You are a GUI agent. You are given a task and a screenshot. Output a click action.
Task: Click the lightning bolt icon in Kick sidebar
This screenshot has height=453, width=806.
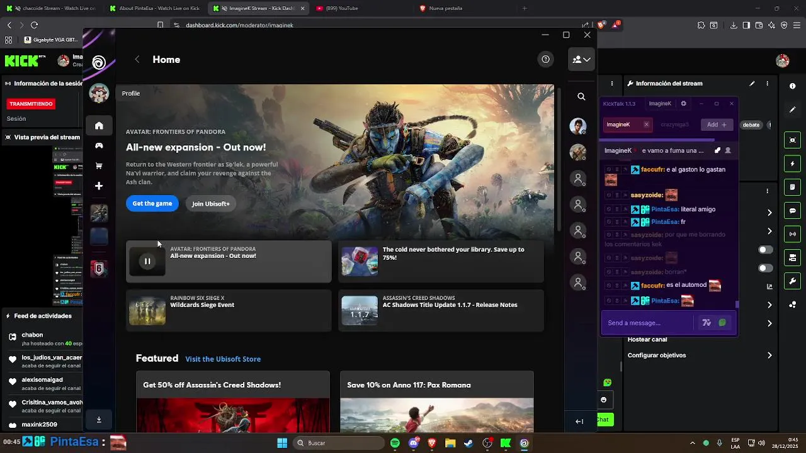click(793, 164)
